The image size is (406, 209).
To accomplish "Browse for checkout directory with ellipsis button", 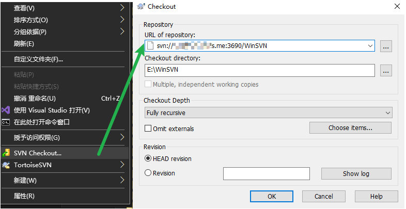I will [386, 71].
